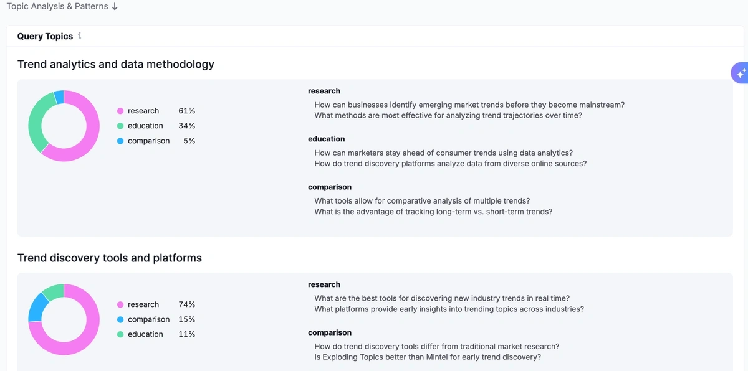Viewport: 748px width, 371px height.
Task: Click blue comparison legend dot, first topic
Action: click(x=120, y=141)
